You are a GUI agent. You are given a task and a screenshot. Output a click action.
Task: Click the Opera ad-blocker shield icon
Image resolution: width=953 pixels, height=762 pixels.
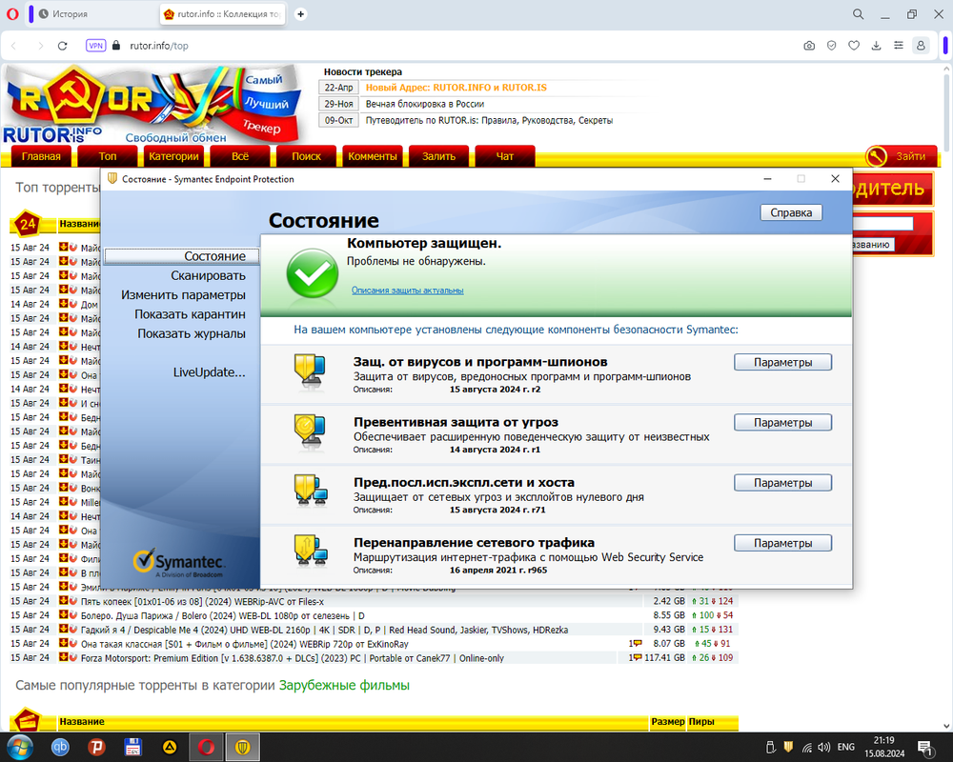(x=831, y=46)
